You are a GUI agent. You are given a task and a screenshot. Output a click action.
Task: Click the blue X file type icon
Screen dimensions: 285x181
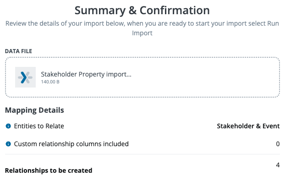(x=25, y=77)
